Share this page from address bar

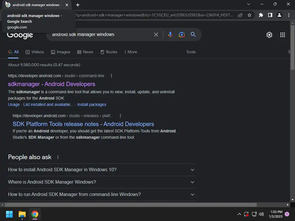tap(240, 15)
